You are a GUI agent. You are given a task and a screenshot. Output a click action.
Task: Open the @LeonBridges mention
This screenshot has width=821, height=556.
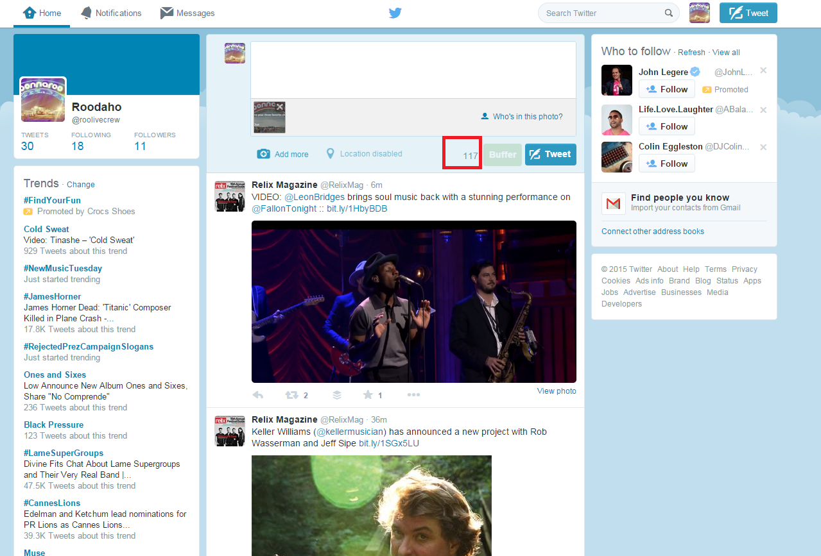[x=315, y=197]
